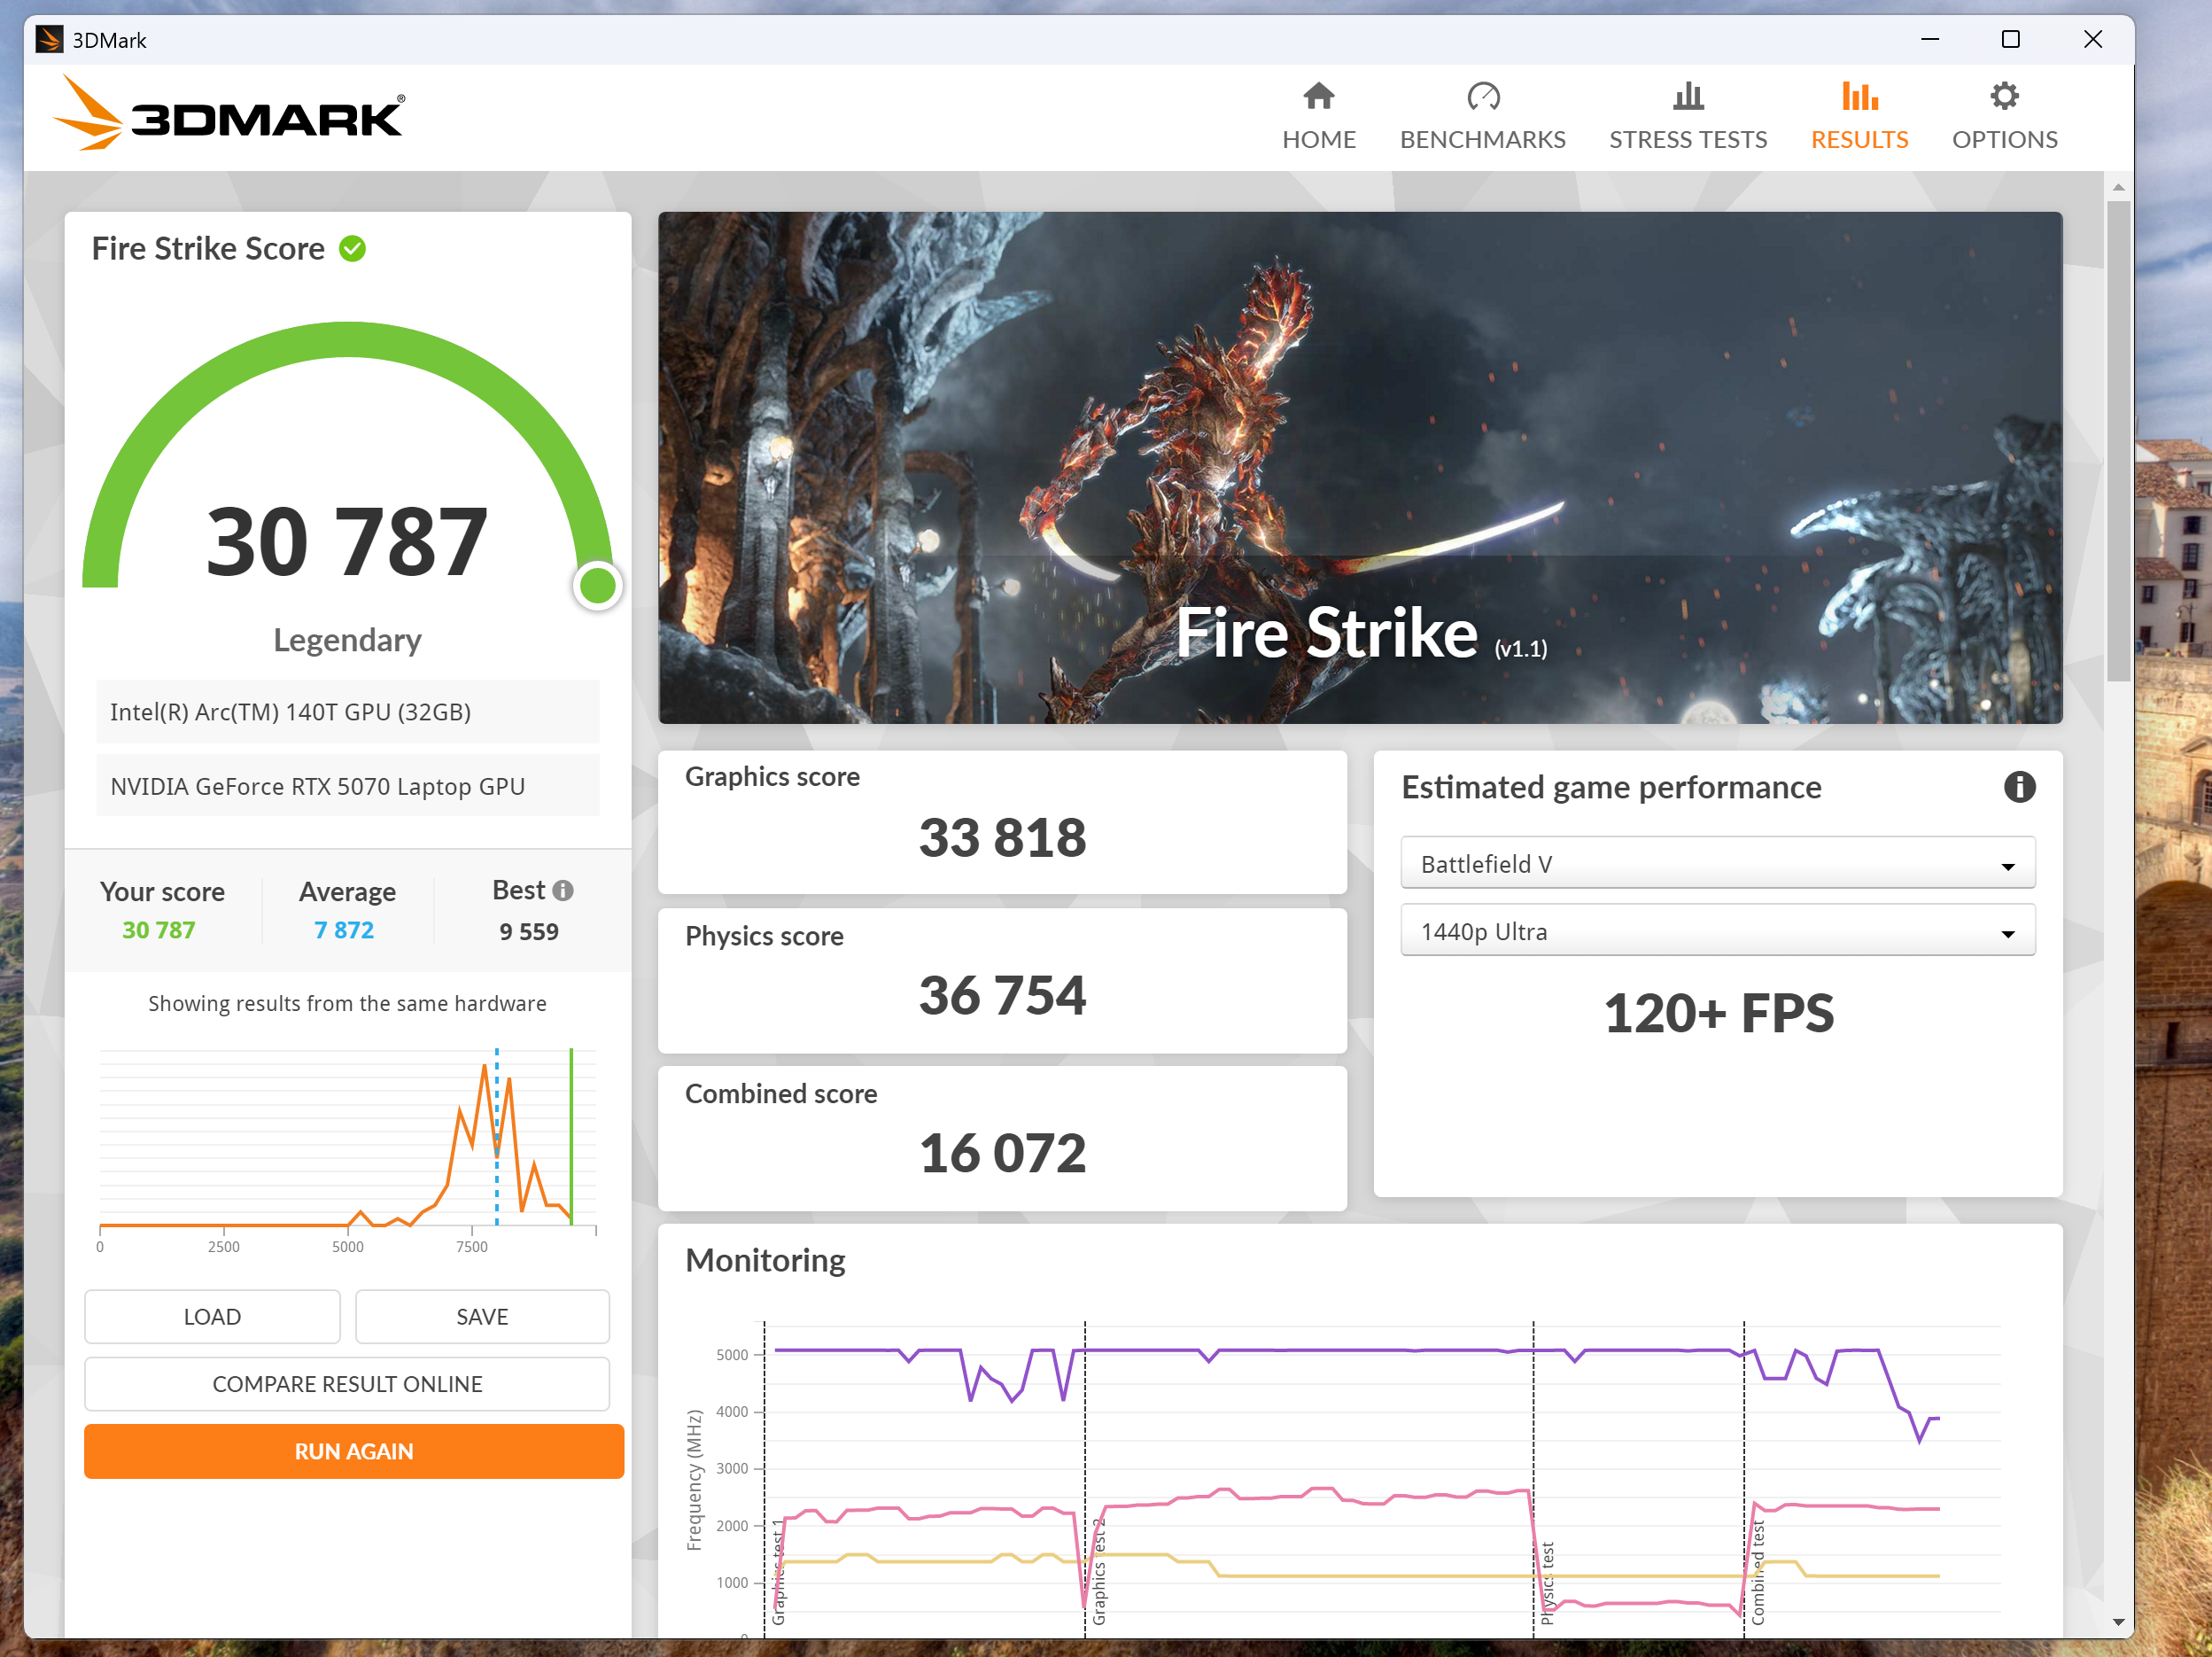The height and width of the screenshot is (1657, 2212).
Task: Click the Estimated game performance info icon
Action: tap(2018, 787)
